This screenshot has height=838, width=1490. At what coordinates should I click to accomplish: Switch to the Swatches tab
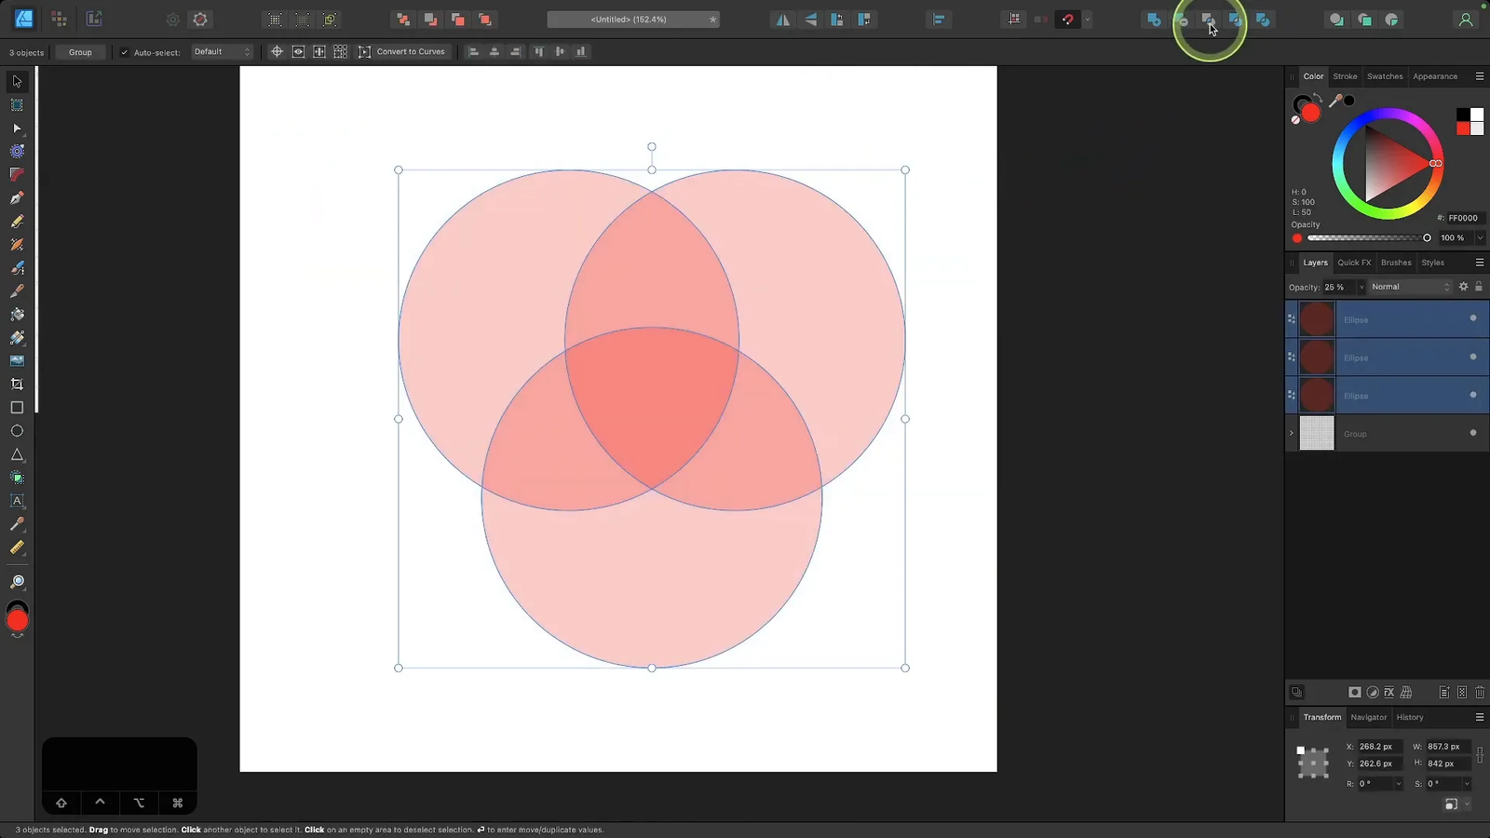click(1384, 76)
